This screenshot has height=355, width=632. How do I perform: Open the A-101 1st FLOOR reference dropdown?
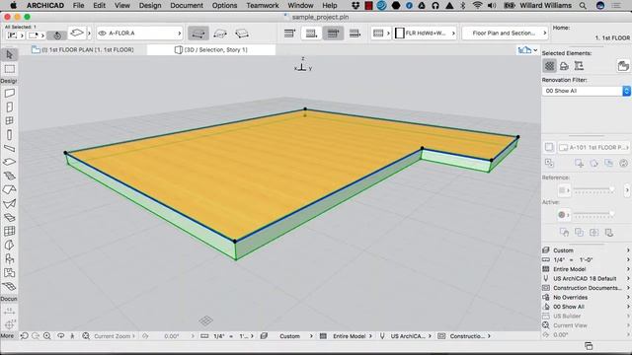(593, 147)
